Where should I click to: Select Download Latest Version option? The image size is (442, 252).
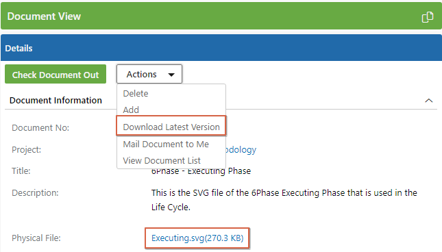pyautogui.click(x=171, y=127)
